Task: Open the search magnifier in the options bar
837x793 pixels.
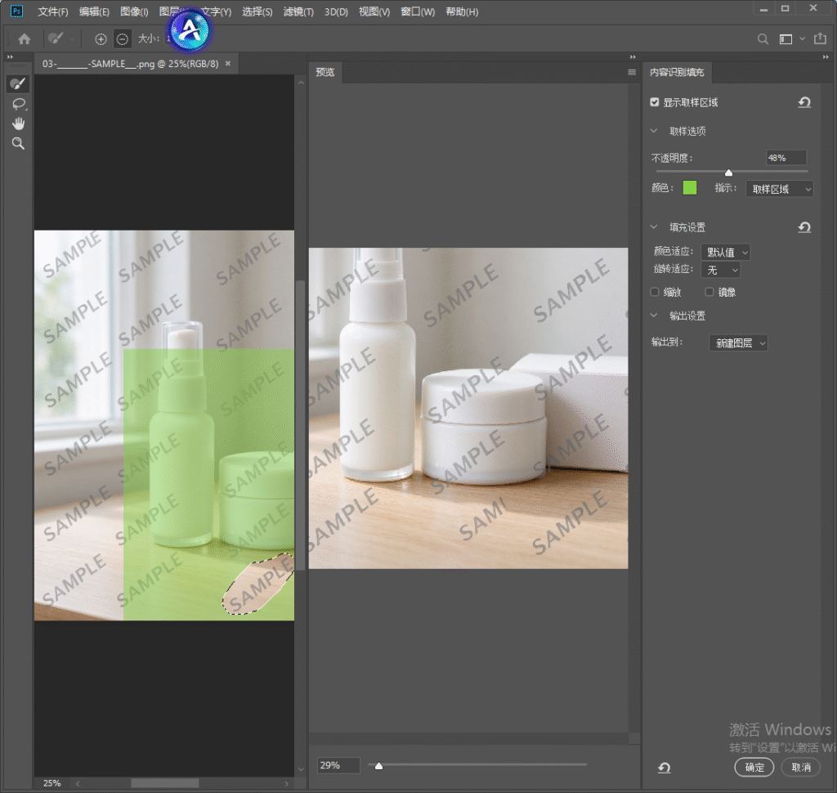Action: (x=763, y=39)
